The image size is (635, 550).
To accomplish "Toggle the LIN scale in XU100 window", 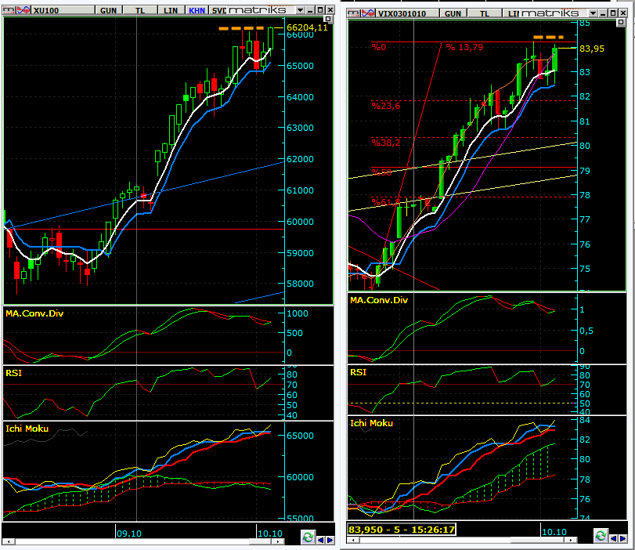I will click(171, 10).
